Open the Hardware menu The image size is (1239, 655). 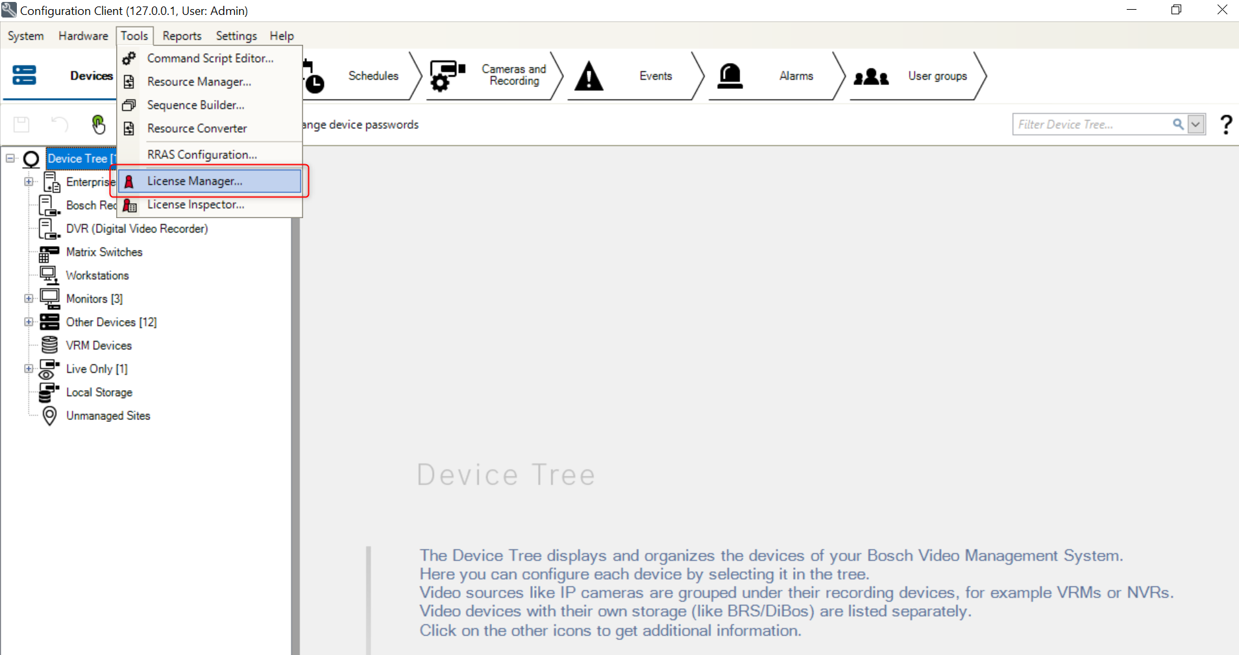pyautogui.click(x=83, y=36)
